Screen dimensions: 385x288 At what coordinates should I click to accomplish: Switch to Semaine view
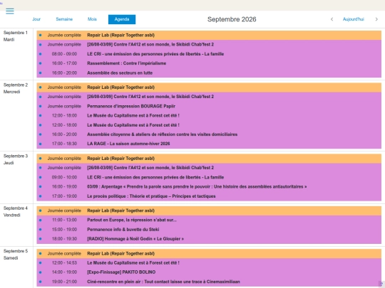(64, 19)
